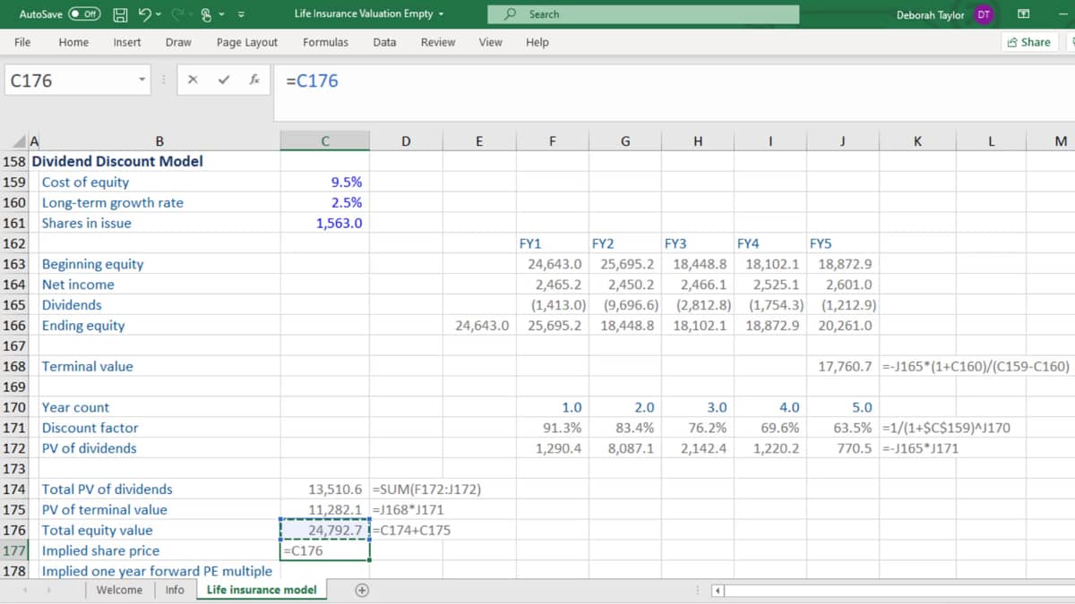Screen dimensions: 1075x604
Task: Select Total equity value cell 24,792.7
Action: point(324,530)
